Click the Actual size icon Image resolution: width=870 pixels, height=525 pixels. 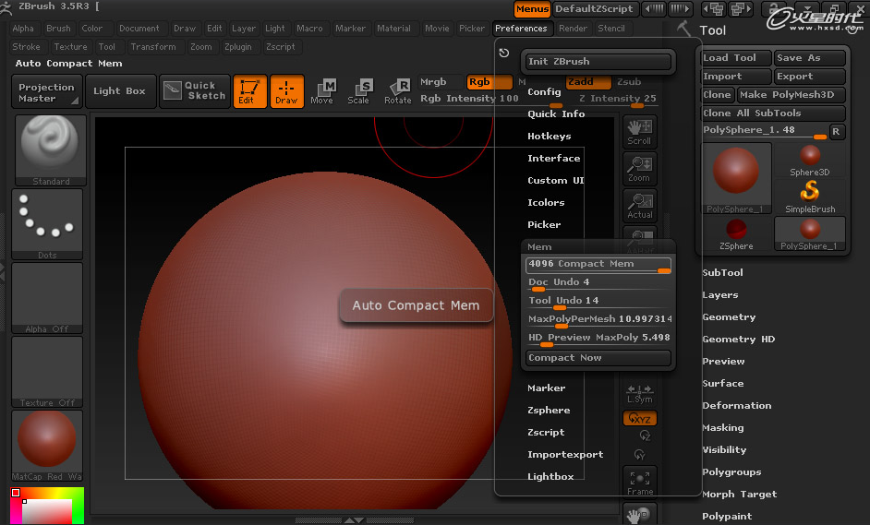pyautogui.click(x=640, y=206)
